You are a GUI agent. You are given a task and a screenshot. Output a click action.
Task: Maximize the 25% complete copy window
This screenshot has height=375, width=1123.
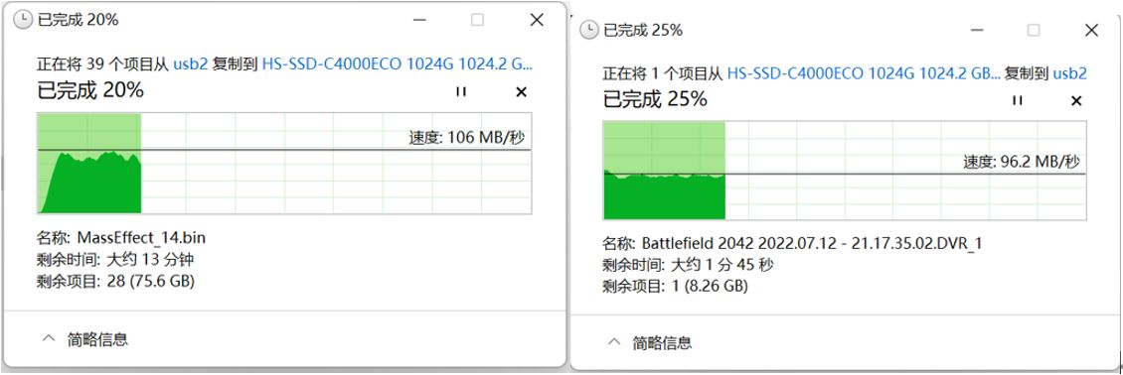click(1033, 30)
